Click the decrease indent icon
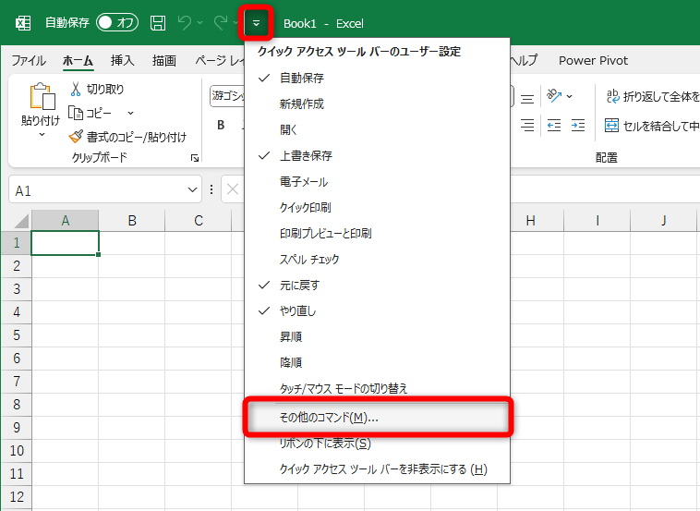The height and width of the screenshot is (511, 700). (x=554, y=126)
